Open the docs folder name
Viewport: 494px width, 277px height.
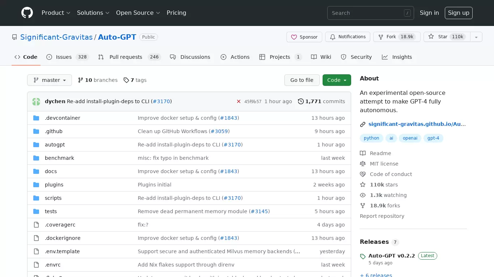51,171
